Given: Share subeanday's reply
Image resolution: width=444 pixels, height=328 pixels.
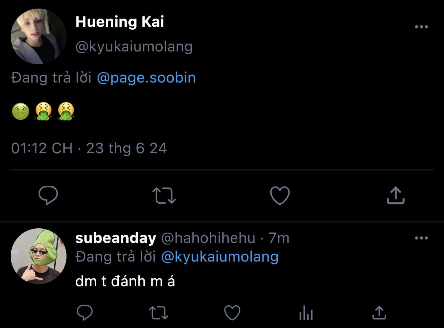Looking at the screenshot, I should click(x=379, y=313).
